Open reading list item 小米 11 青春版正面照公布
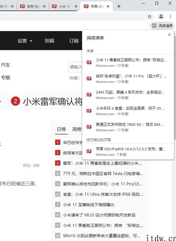 pos(128,62)
